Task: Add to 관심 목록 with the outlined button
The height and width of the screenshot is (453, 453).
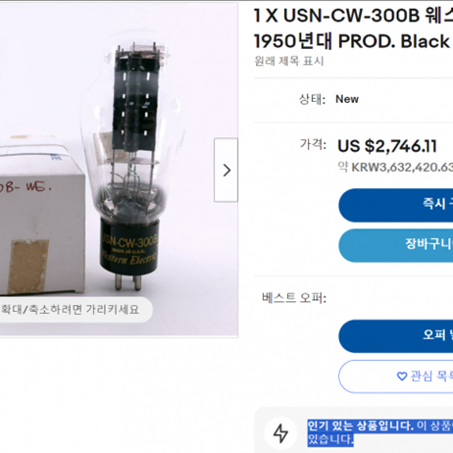Action: point(395,377)
